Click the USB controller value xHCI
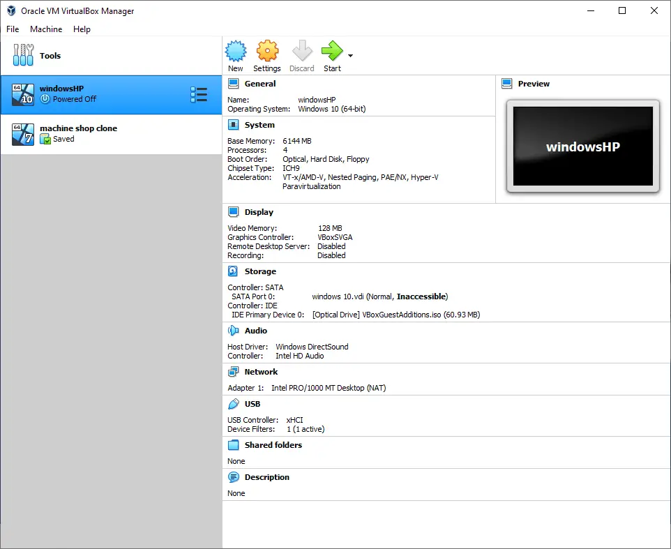 point(294,420)
